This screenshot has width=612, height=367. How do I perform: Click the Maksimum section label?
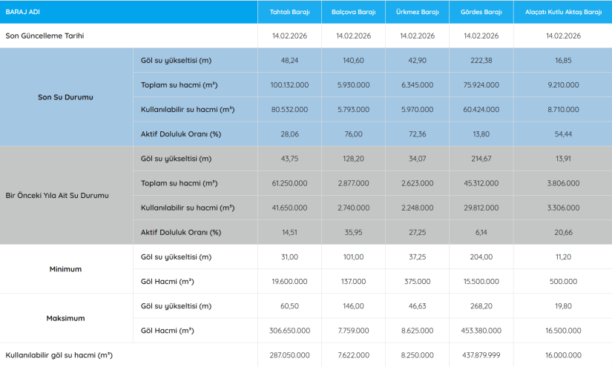tap(65, 318)
